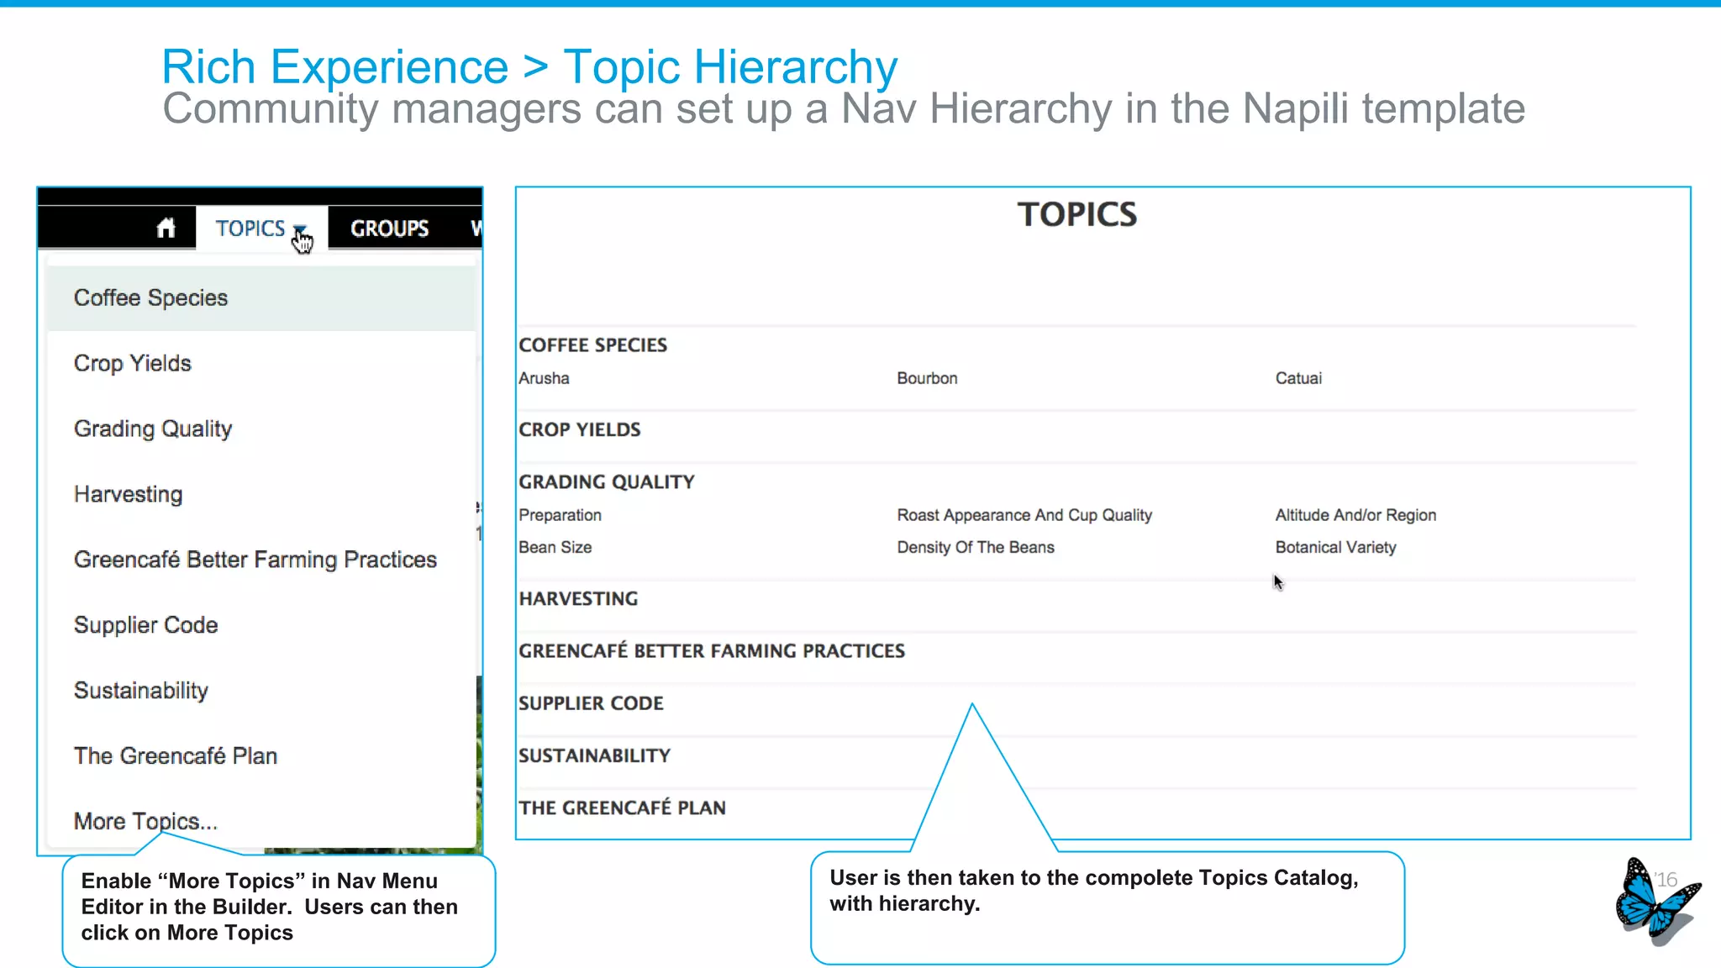Open the GRADING QUALITY heading link

tap(606, 481)
